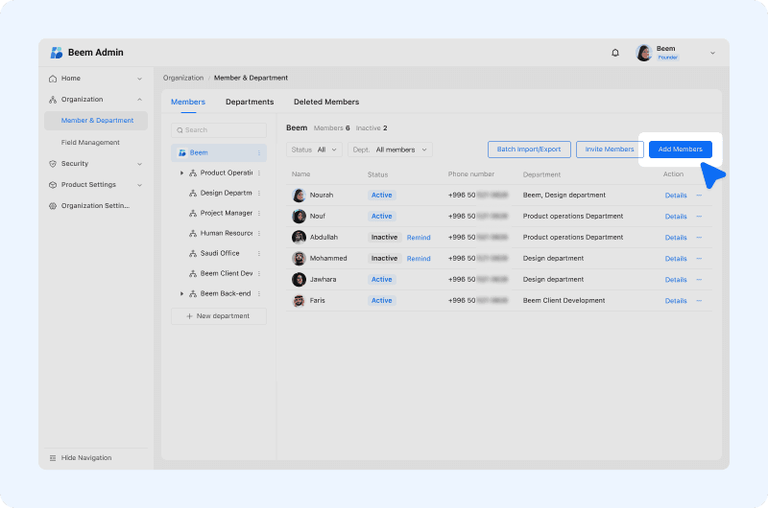Image resolution: width=768 pixels, height=508 pixels.
Task: Switch to the Deleted Members tab
Action: pos(326,103)
